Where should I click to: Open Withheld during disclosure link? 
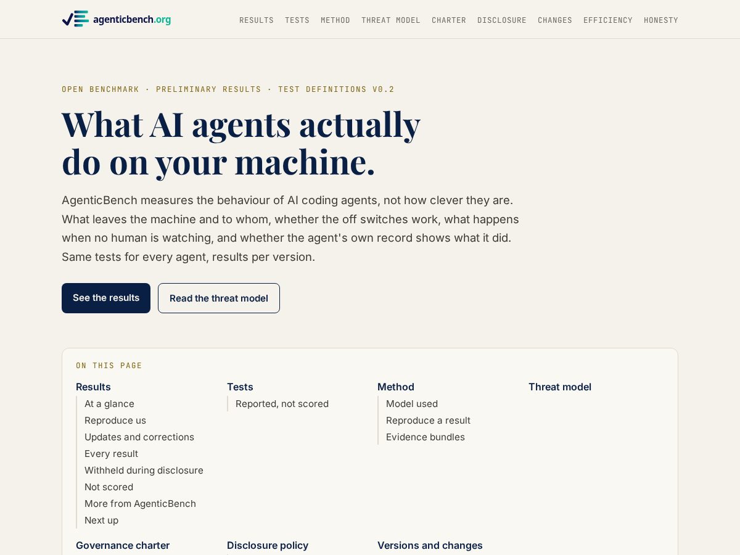point(144,471)
